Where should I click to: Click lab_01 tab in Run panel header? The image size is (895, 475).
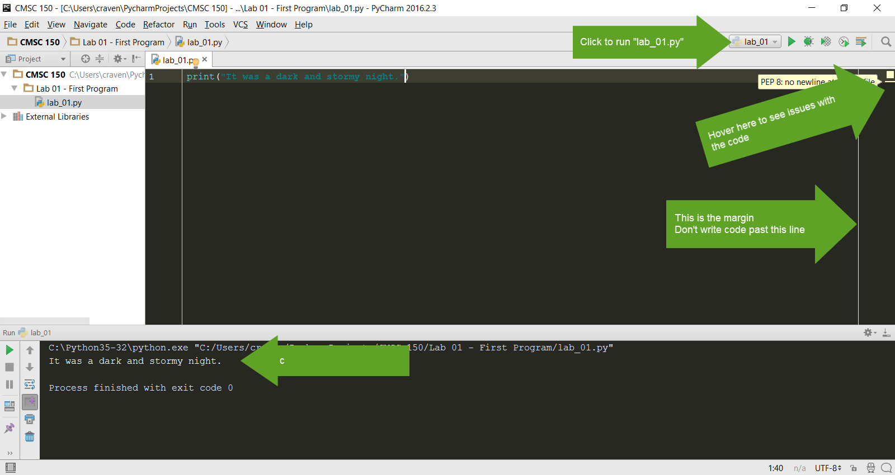[35, 332]
